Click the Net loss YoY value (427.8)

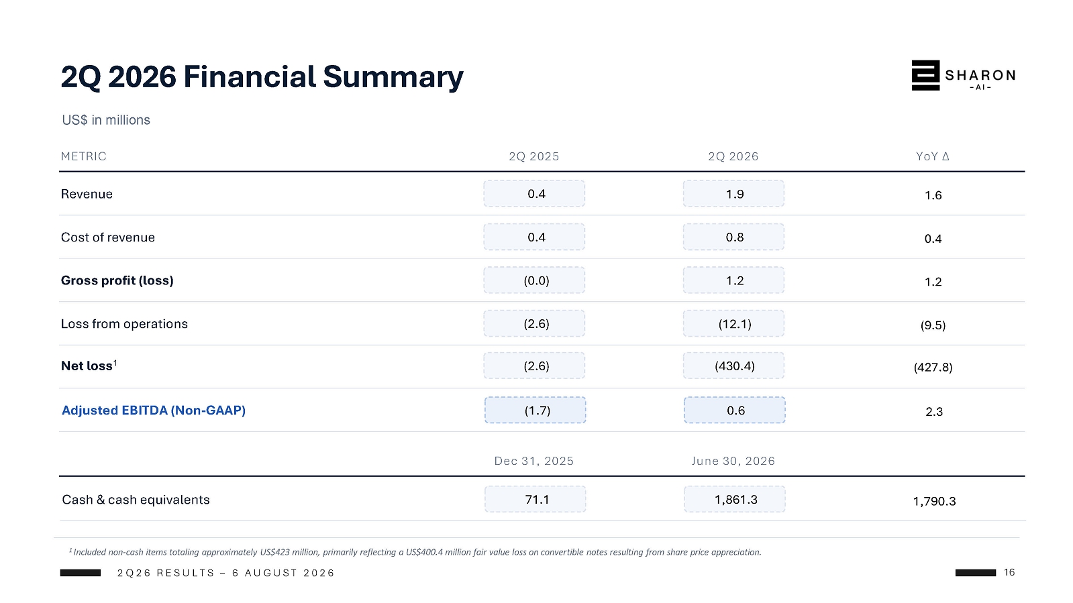933,367
